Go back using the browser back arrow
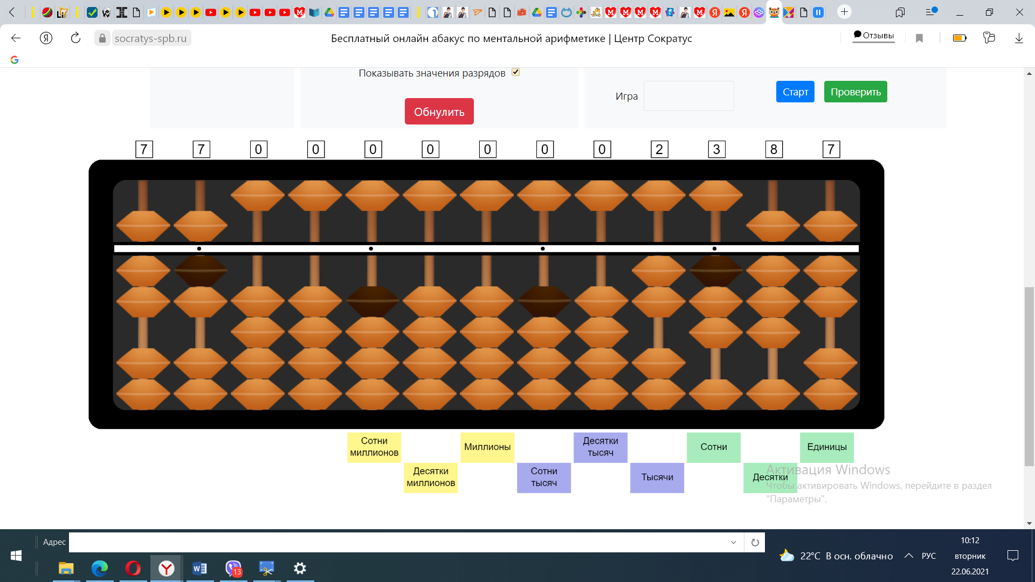The image size is (1035, 582). 16,38
